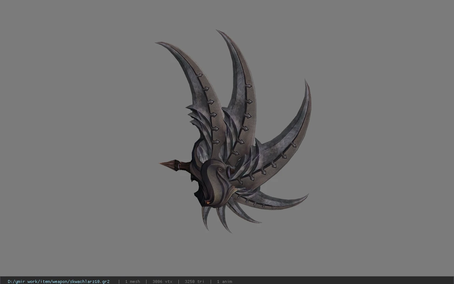Click the '1 mesh' status entry
Screen dimensions: 454x284
click(132, 282)
